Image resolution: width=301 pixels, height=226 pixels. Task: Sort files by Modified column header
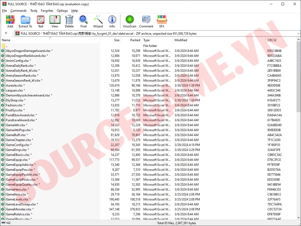click(x=181, y=40)
